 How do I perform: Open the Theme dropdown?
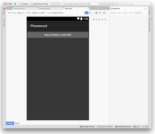point(58,13)
